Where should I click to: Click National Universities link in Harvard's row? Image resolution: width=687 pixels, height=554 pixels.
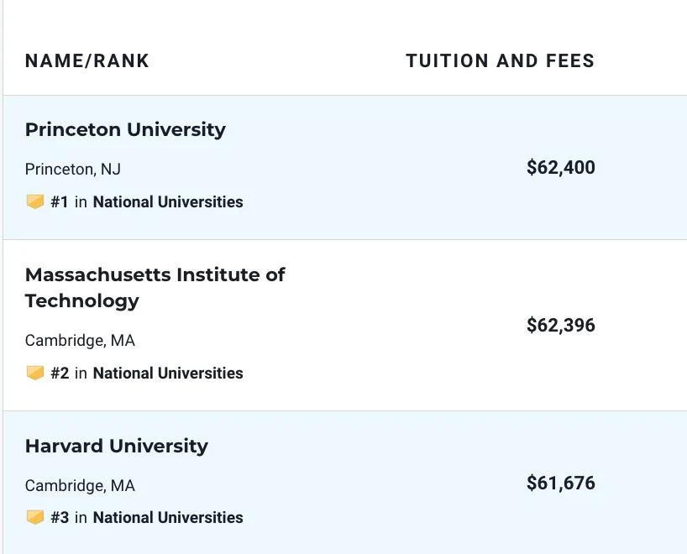click(168, 518)
